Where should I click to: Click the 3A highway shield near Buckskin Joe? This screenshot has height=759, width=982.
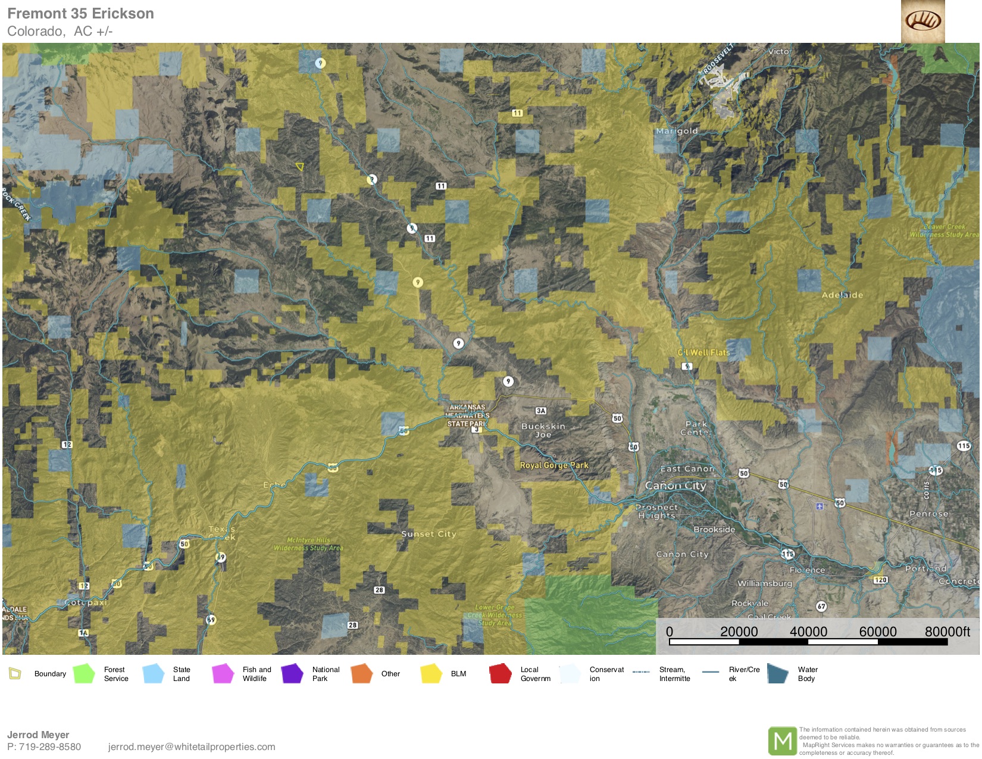(x=540, y=411)
